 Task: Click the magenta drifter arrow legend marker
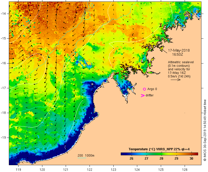[x=143, y=96]
